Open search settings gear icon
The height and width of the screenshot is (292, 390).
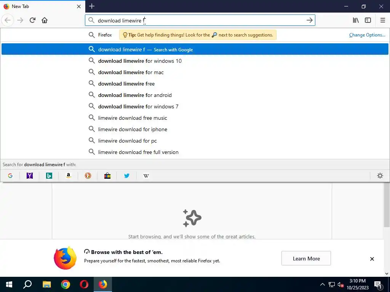tap(380, 176)
